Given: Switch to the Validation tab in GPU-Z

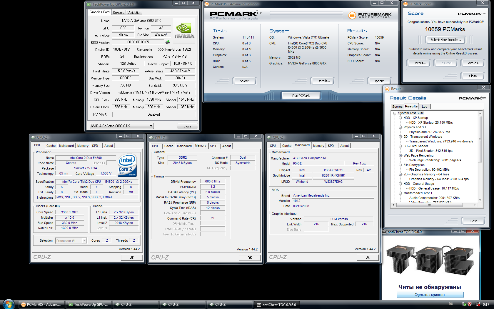Looking at the screenshot, I should pyautogui.click(x=134, y=13).
